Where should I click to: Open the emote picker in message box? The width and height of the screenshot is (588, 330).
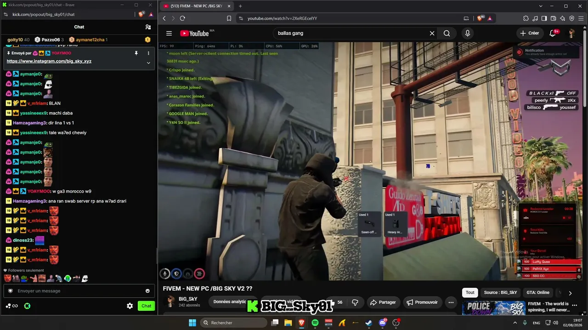[x=147, y=291]
